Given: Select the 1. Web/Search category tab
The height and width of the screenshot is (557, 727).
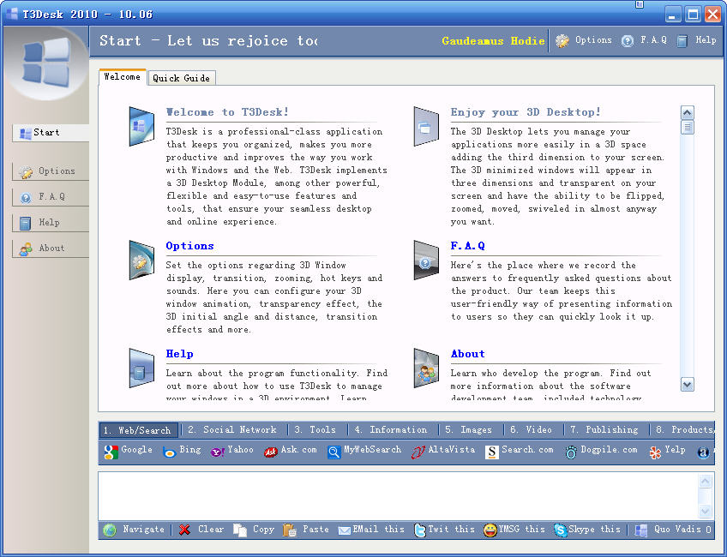Looking at the screenshot, I should pos(138,430).
